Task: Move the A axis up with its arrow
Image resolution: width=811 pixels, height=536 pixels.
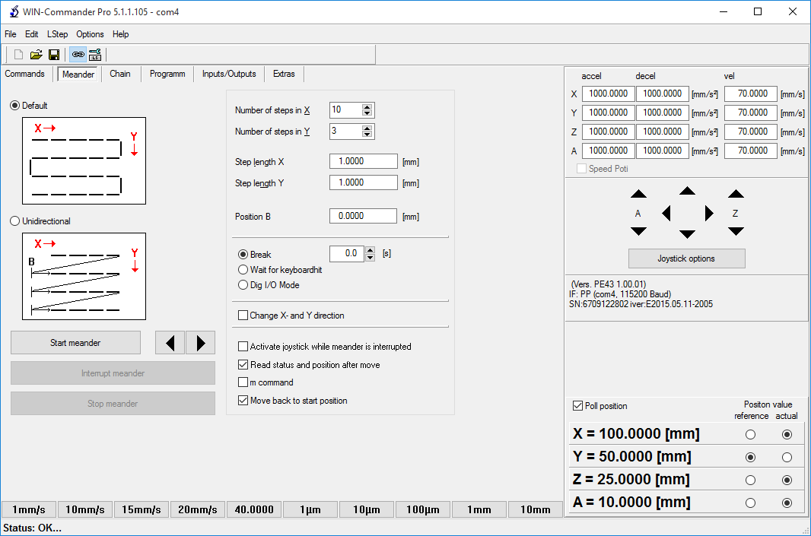Action: click(638, 194)
